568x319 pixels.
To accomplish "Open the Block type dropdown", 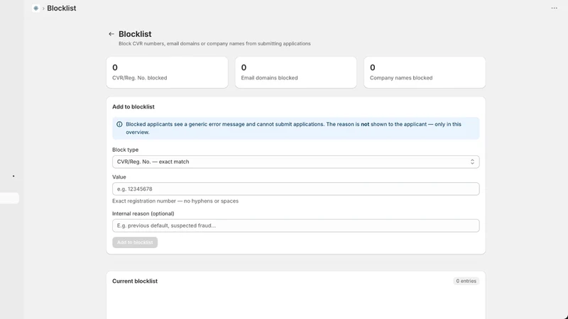I will (295, 162).
